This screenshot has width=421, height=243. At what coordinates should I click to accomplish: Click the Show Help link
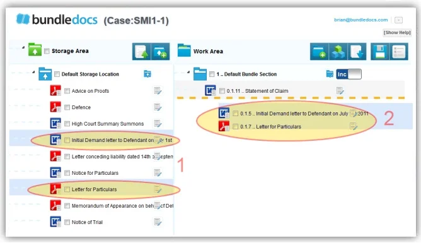(397, 33)
